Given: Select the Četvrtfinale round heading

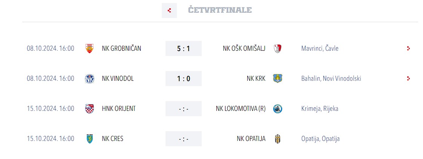Looking at the screenshot, I should click(220, 10).
